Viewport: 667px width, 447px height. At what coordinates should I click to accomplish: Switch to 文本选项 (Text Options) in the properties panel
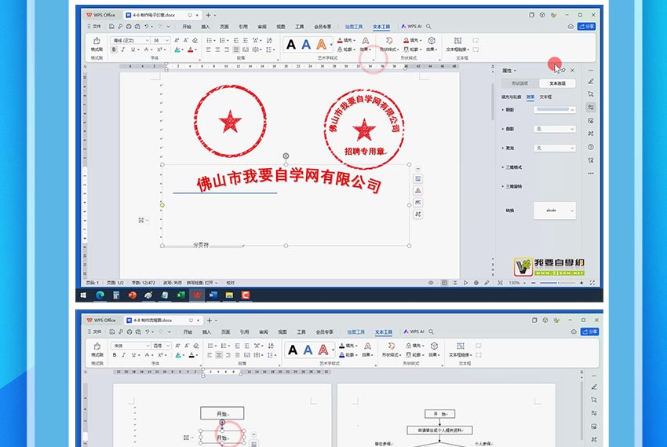point(557,83)
